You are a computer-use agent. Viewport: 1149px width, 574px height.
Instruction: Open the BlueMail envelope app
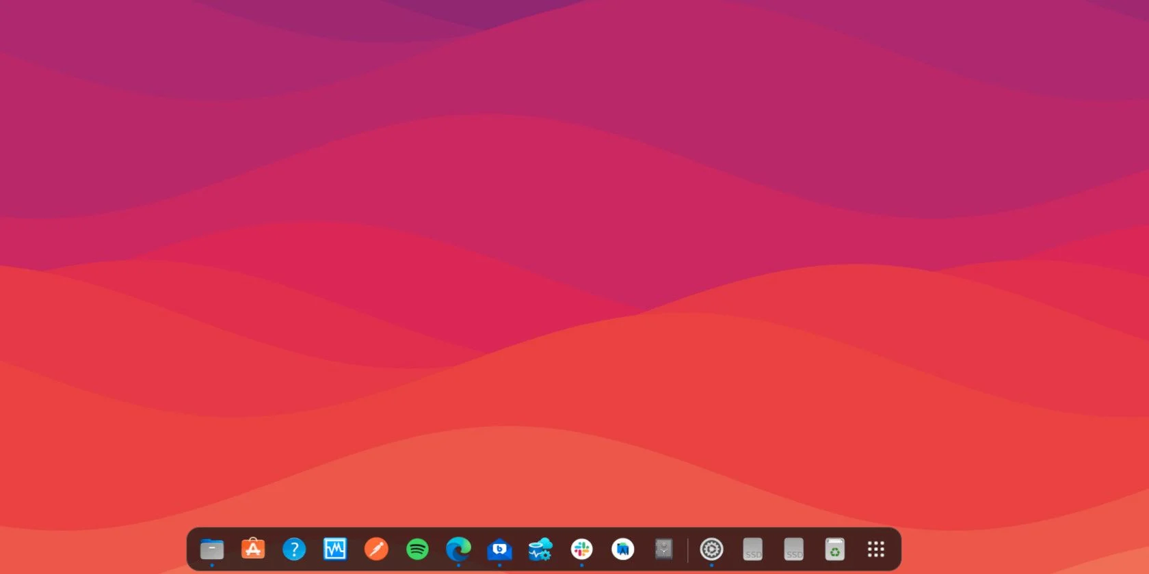pos(499,549)
